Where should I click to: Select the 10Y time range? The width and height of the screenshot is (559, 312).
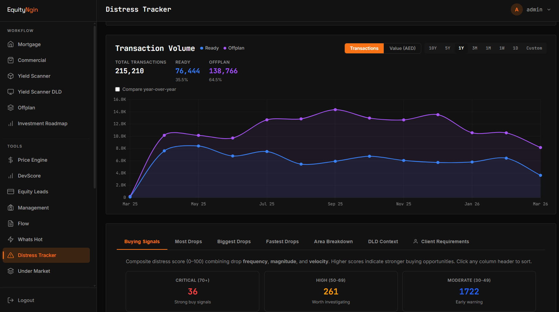(x=433, y=48)
